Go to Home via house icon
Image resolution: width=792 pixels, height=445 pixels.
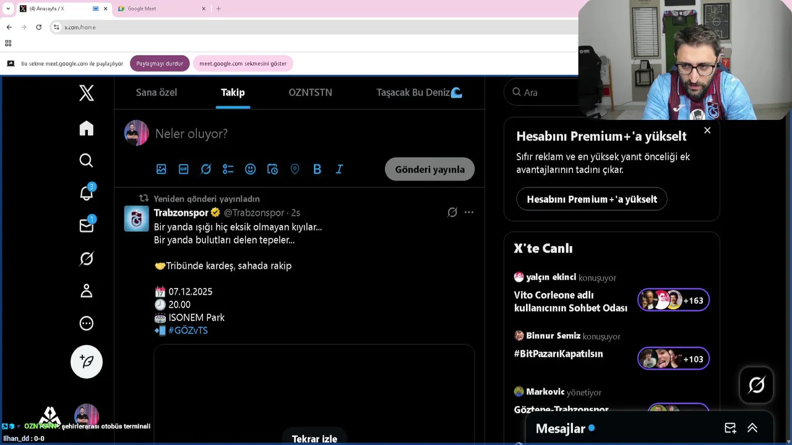[x=87, y=128]
